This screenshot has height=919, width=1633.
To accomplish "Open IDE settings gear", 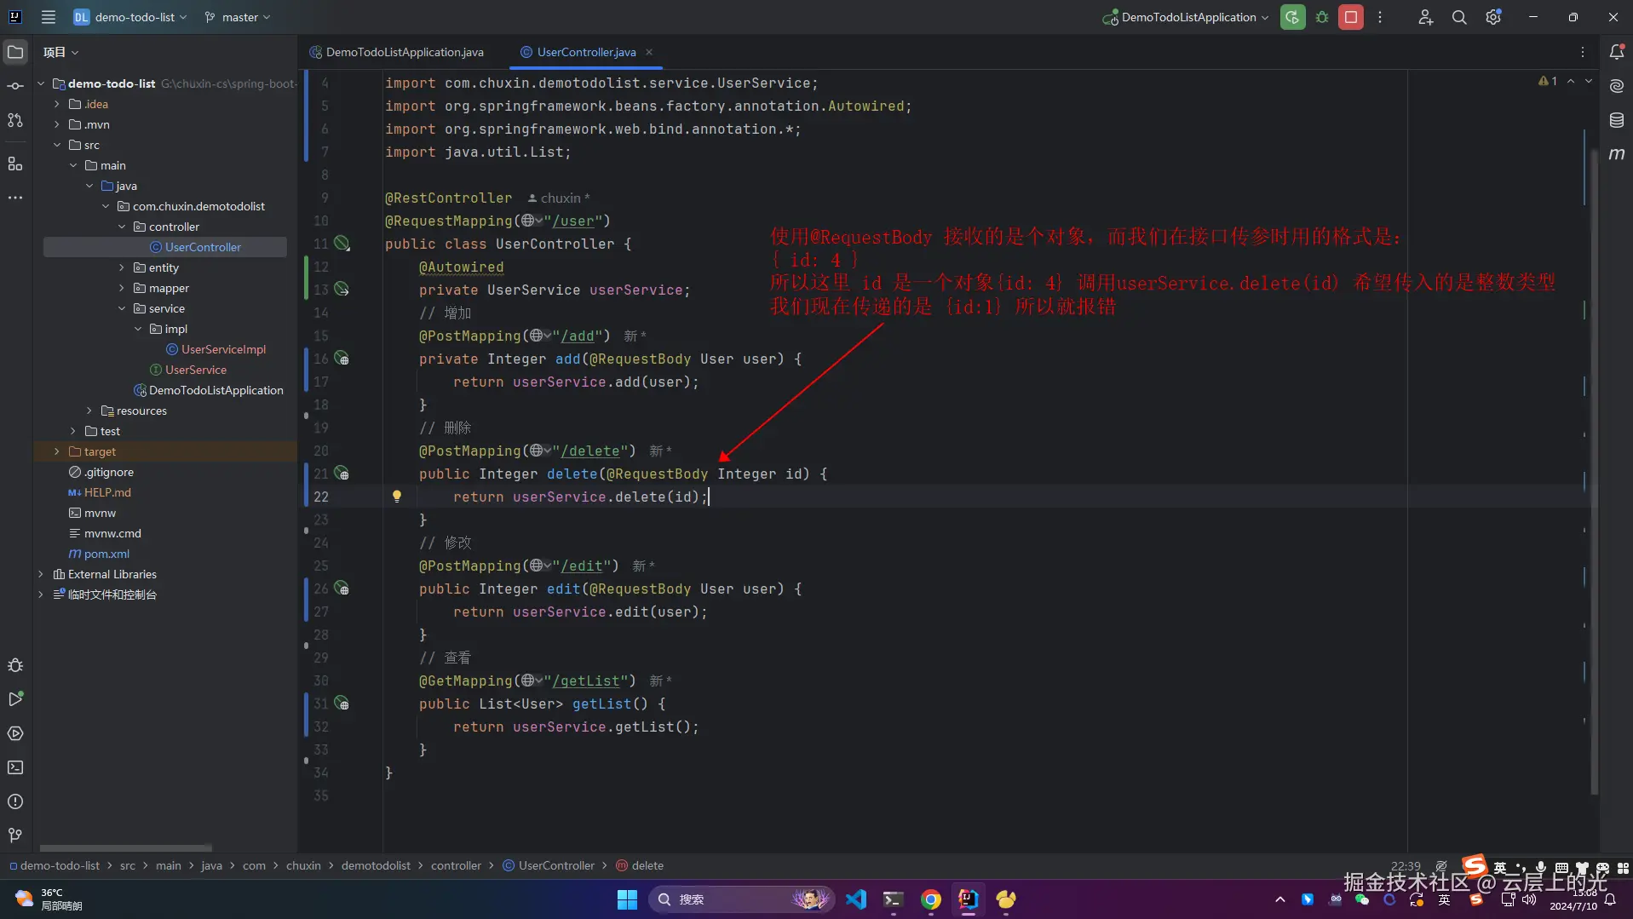I will tap(1493, 17).
